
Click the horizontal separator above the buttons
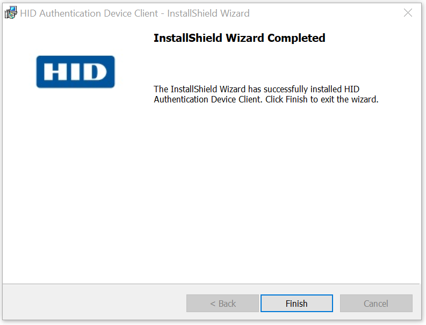pos(211,284)
